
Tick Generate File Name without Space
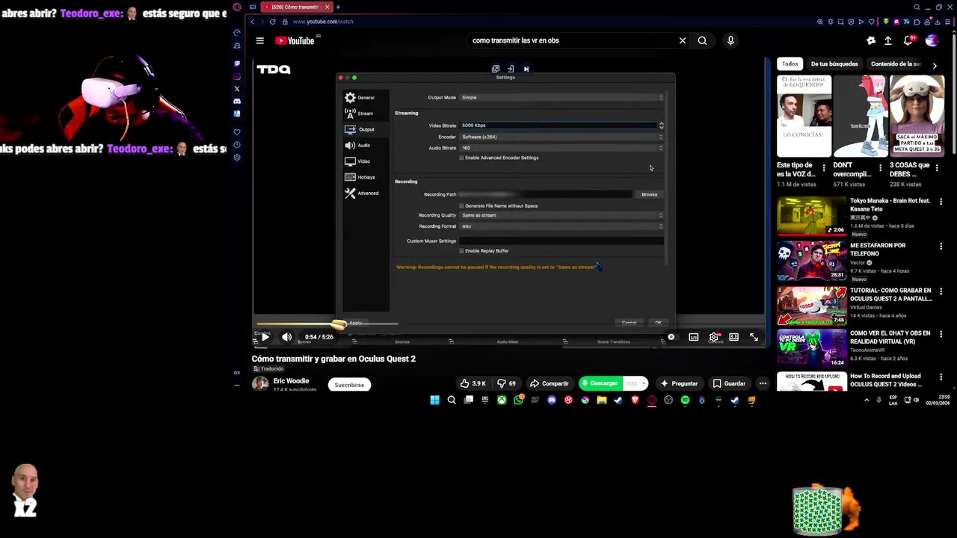(x=462, y=205)
